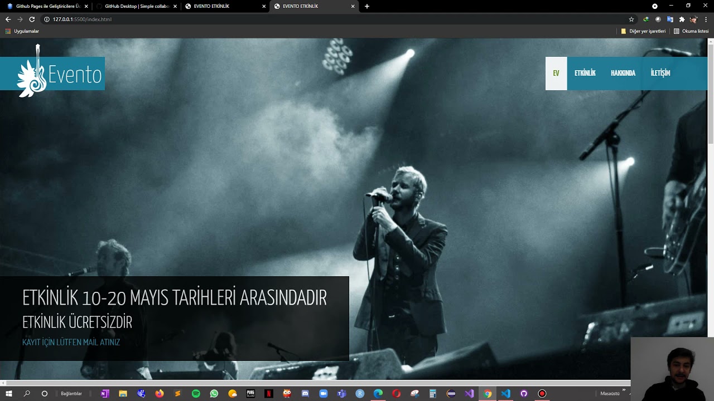Open Okuma listesi reading list

pyautogui.click(x=691, y=31)
